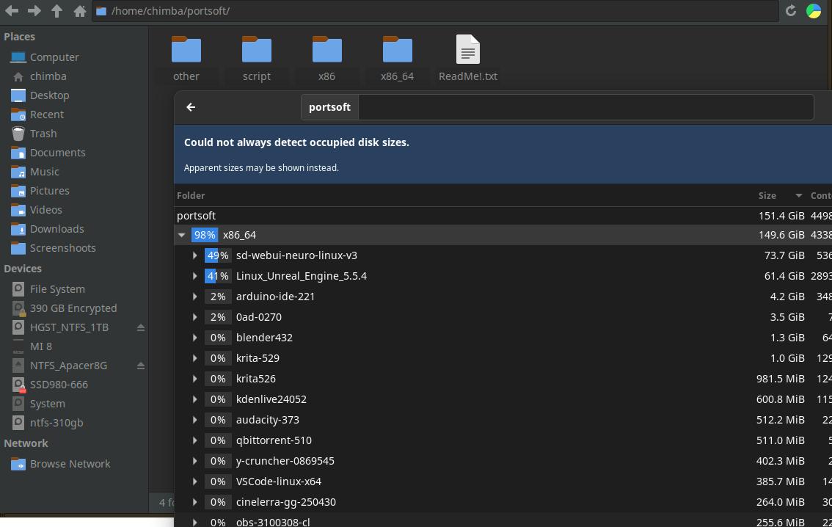The height and width of the screenshot is (527, 832).
Task: Expand kdenlive24052 folder
Action: pyautogui.click(x=194, y=399)
